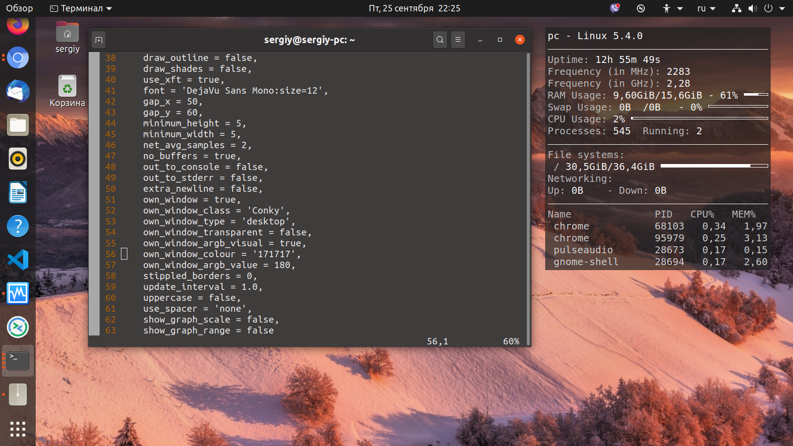Open the sergiy home folder icon
Image resolution: width=793 pixels, height=446 pixels.
coord(67,38)
